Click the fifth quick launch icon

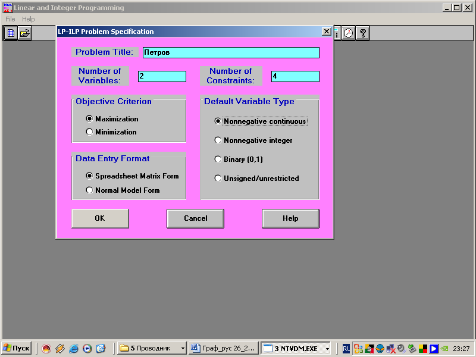[101, 349]
